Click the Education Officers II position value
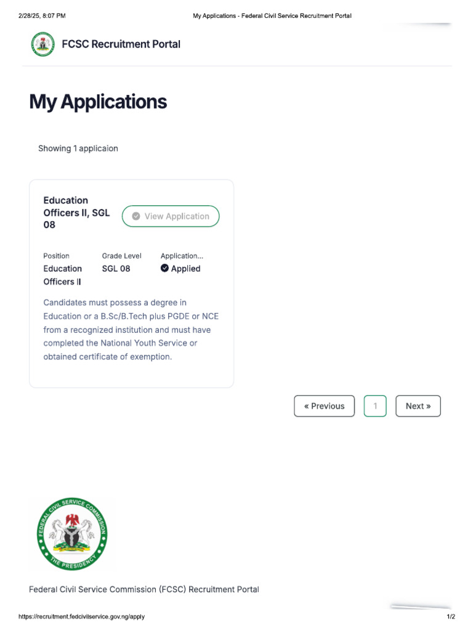Image resolution: width=473 pixels, height=631 pixels. [x=62, y=275]
